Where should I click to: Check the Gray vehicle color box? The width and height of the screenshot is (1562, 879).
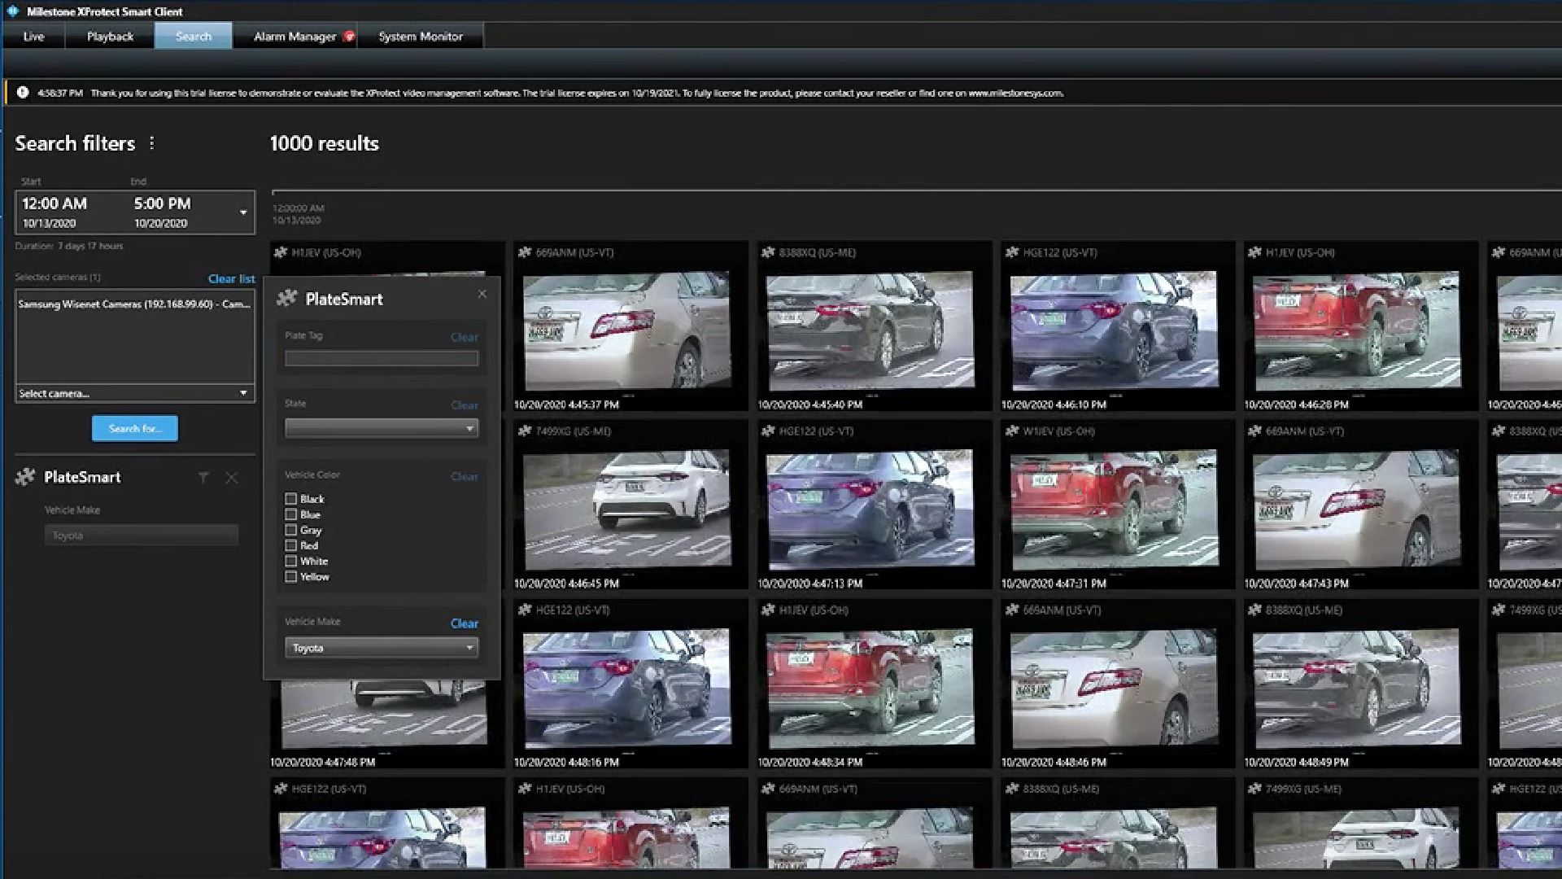click(x=290, y=530)
